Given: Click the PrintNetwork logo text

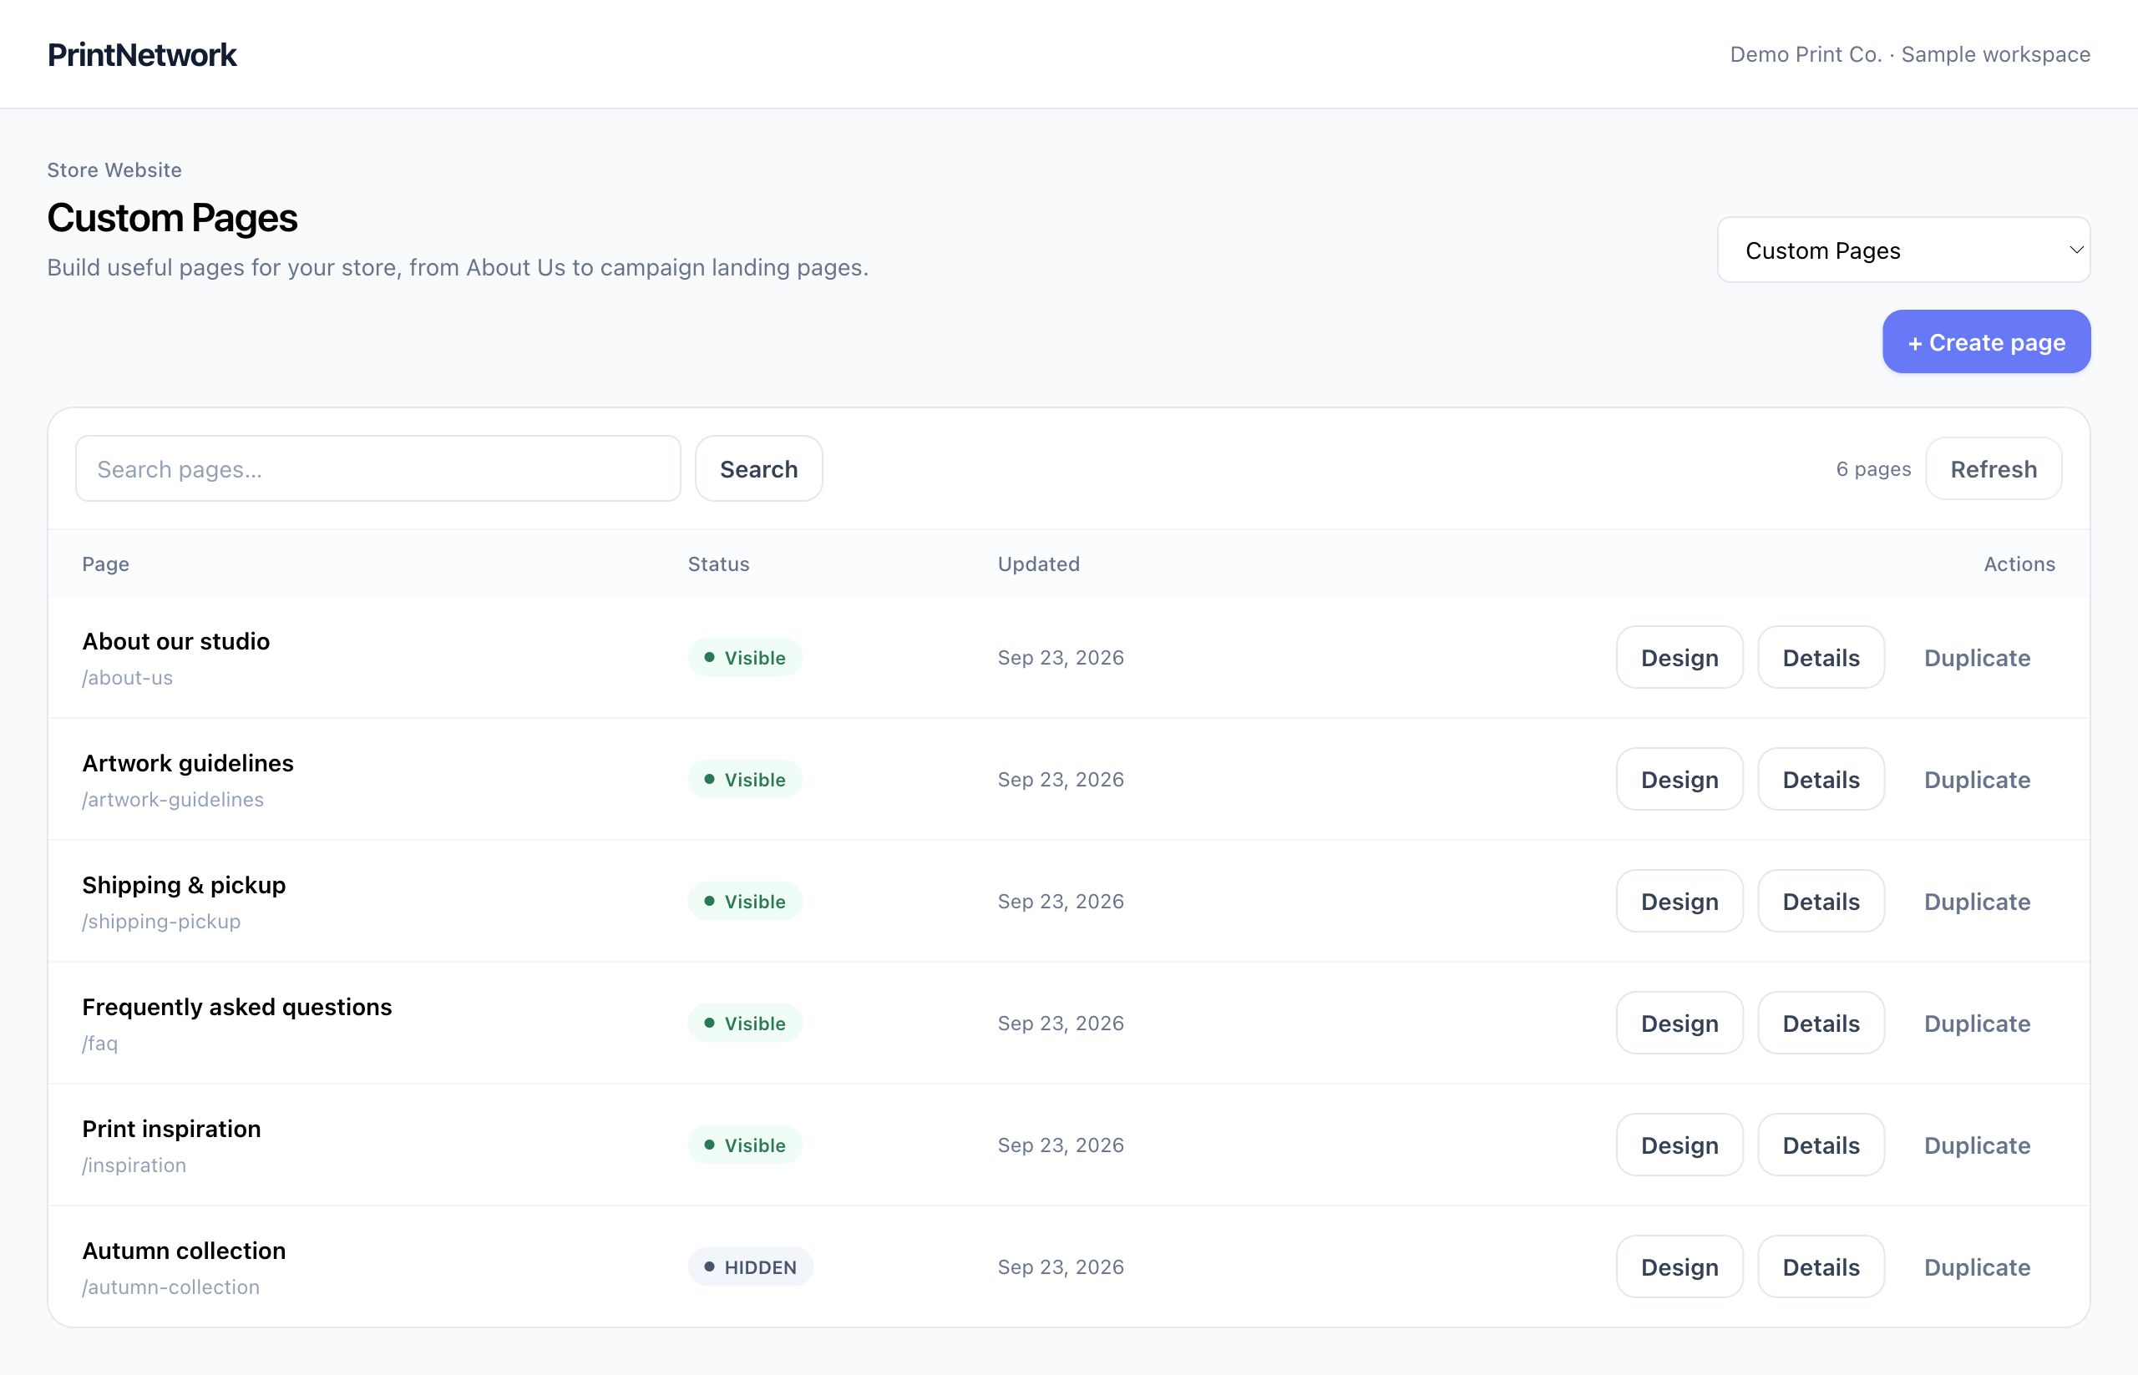Looking at the screenshot, I should (142, 54).
